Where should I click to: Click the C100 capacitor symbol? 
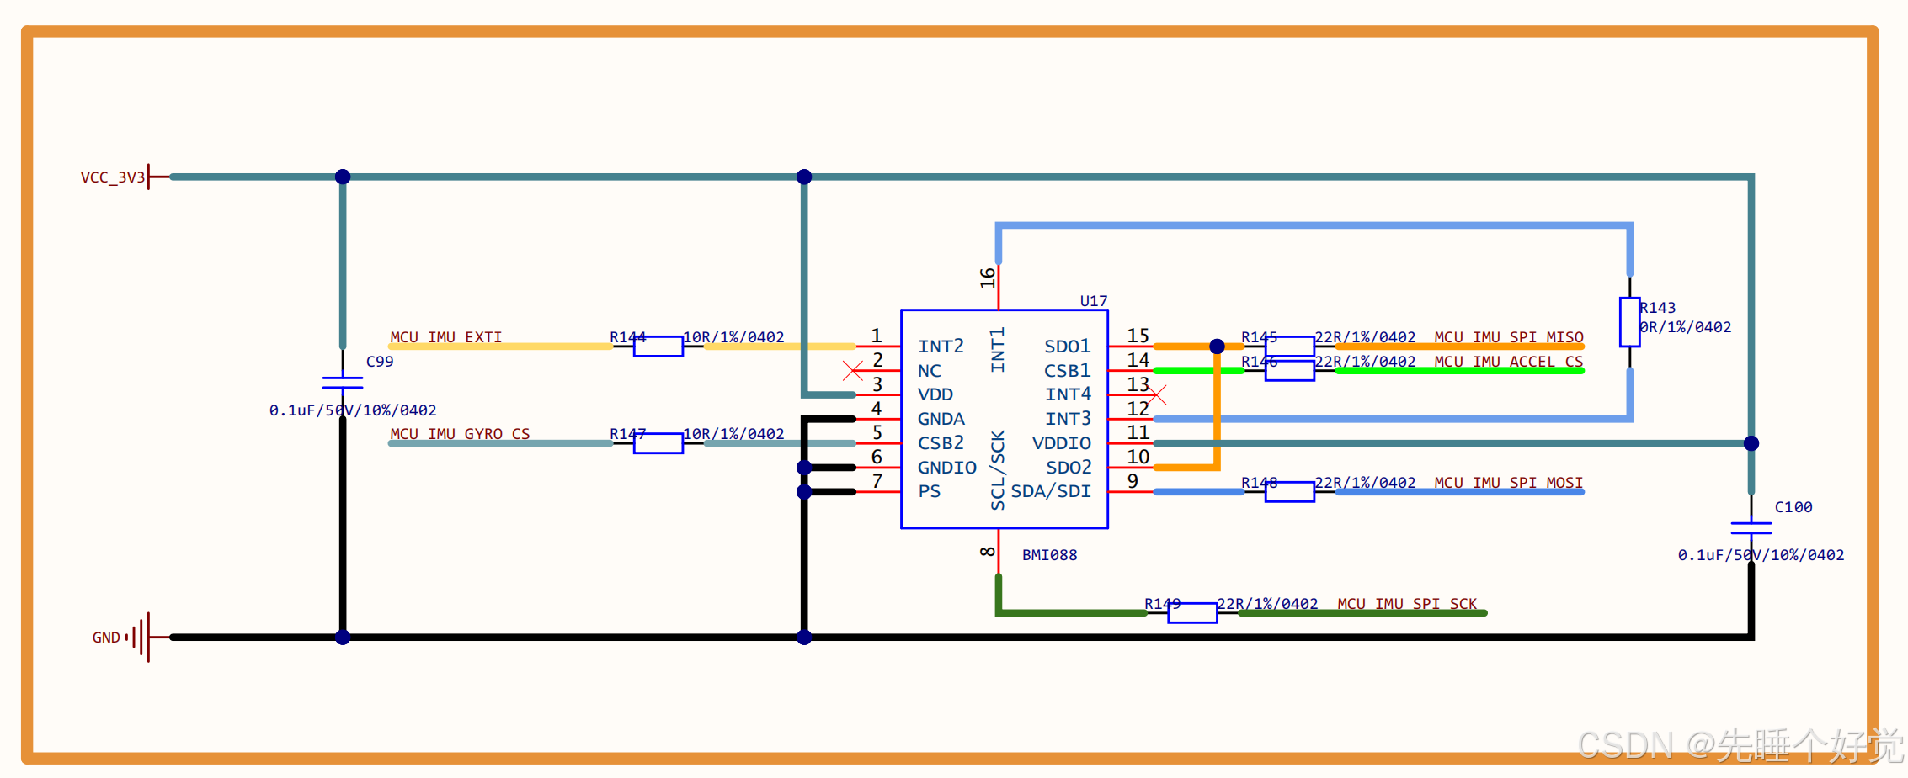pyautogui.click(x=1751, y=528)
